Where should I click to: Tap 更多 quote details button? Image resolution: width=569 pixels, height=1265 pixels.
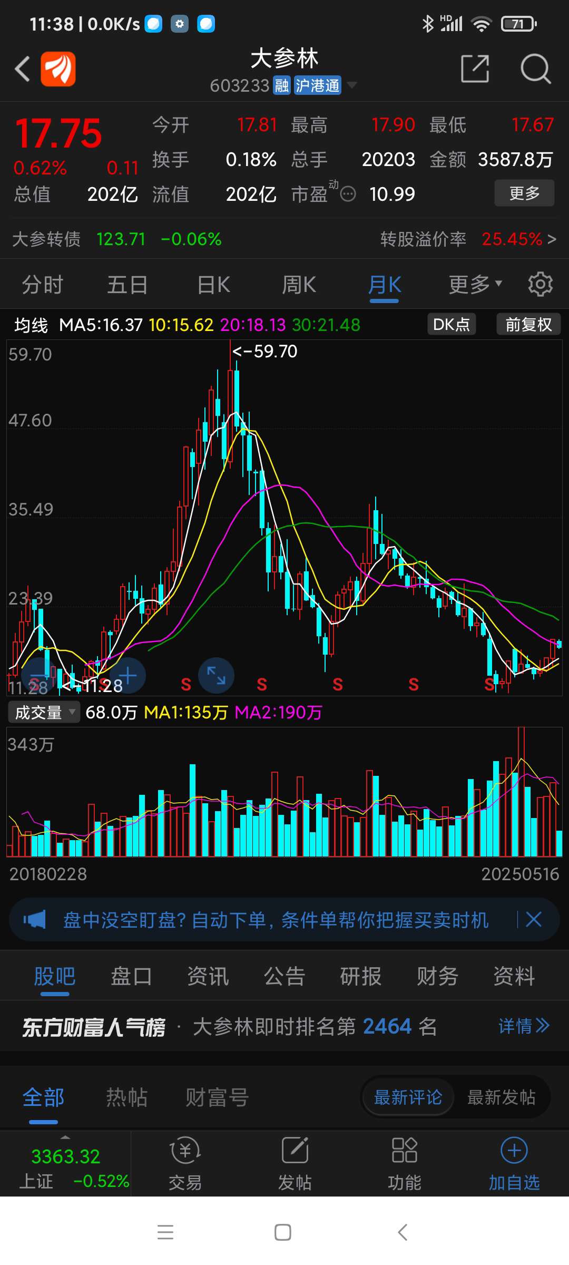point(524,193)
